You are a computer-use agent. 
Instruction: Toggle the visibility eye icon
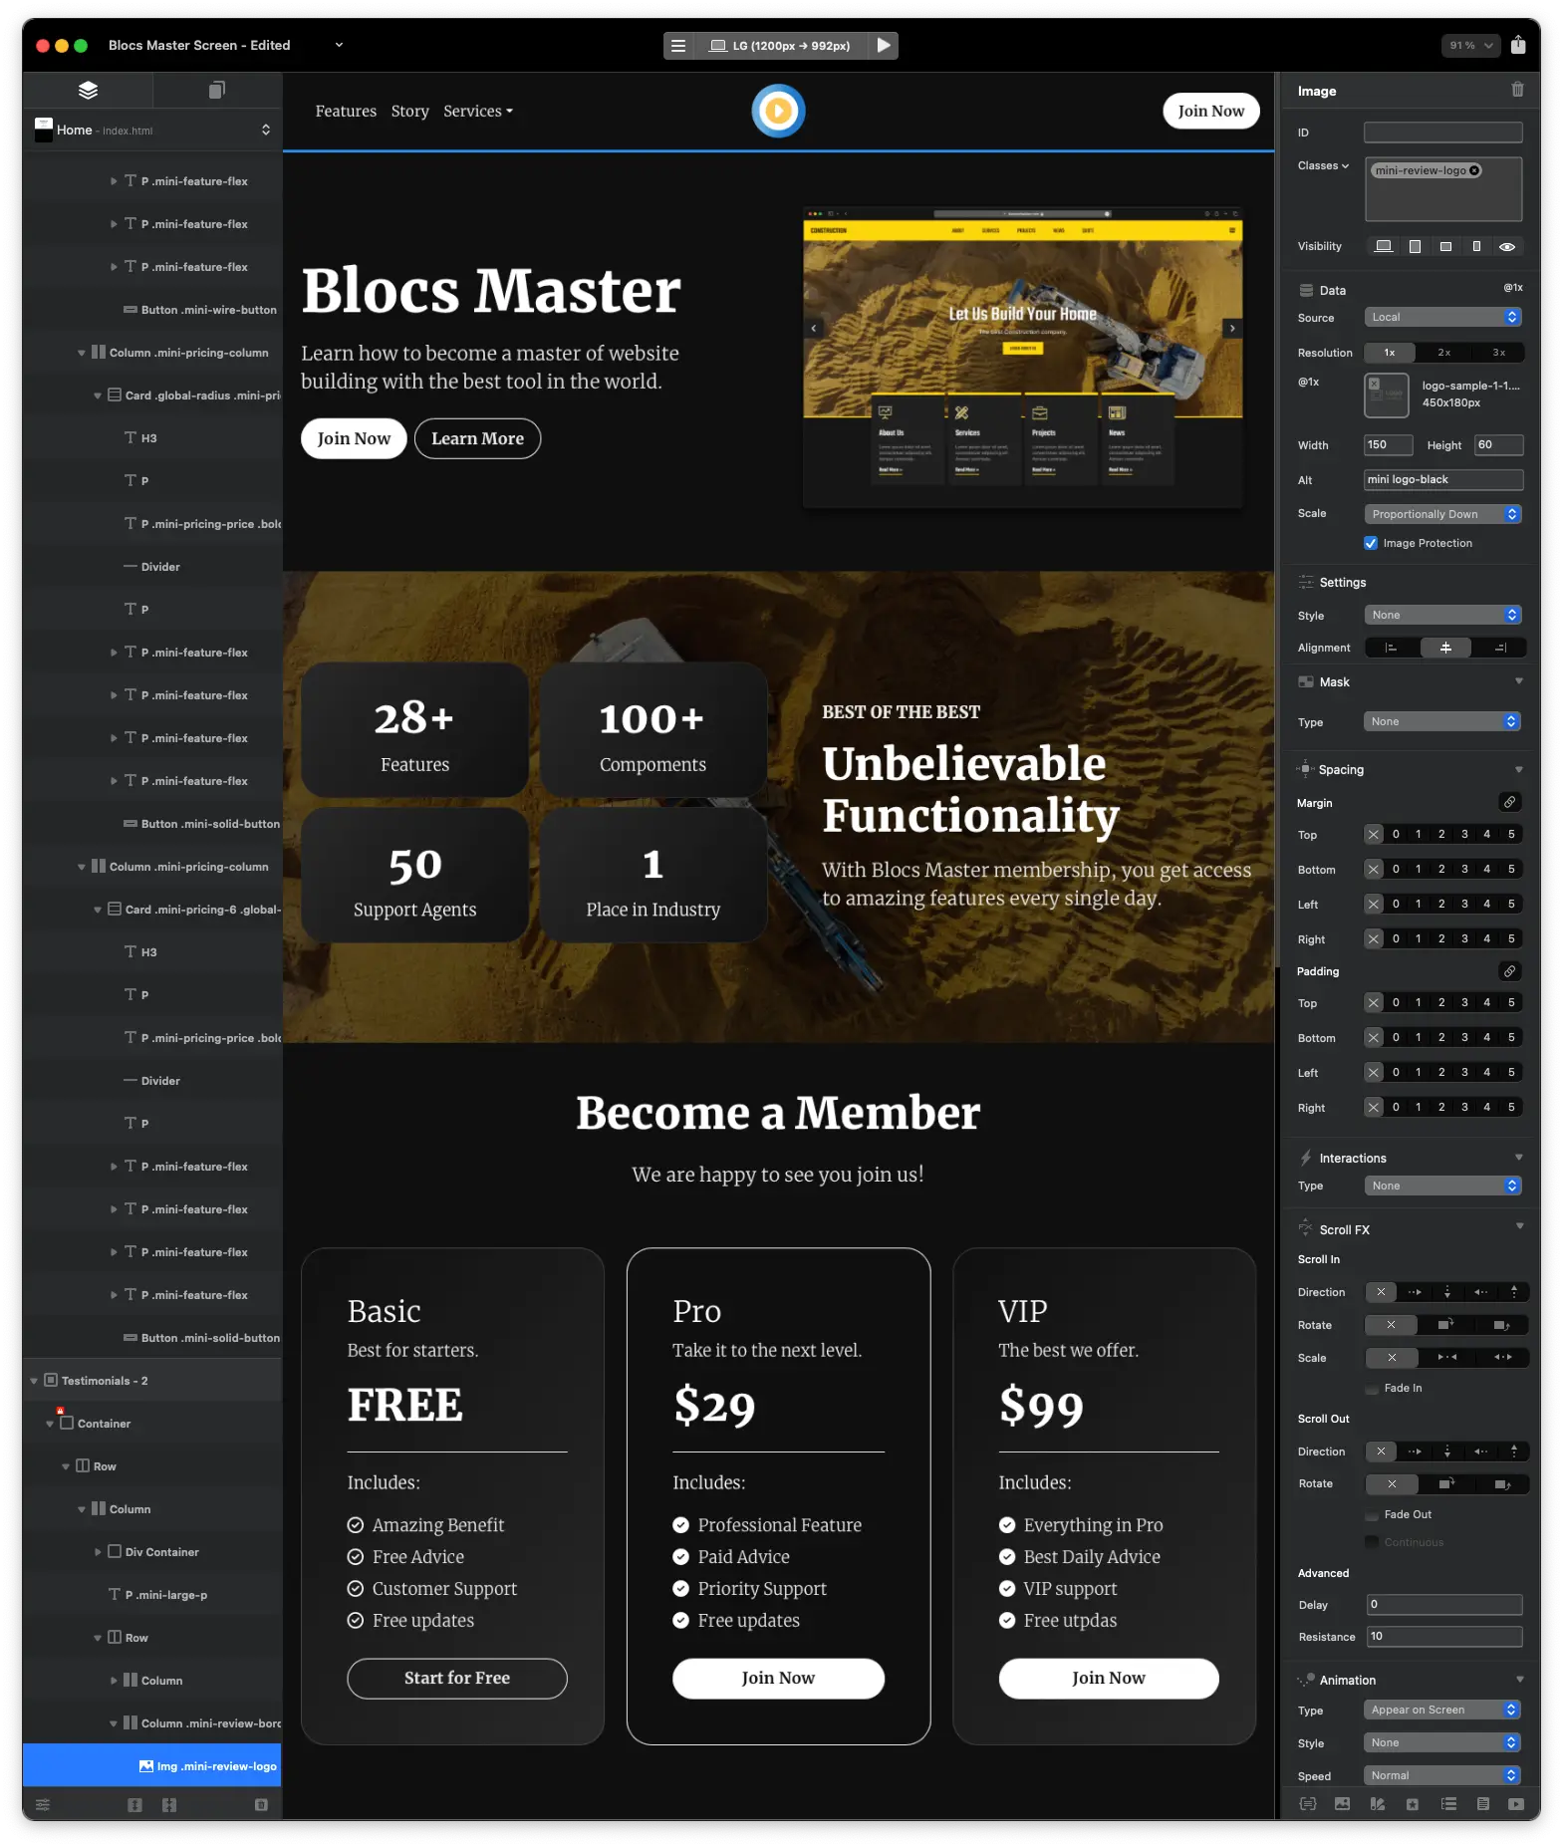click(x=1507, y=246)
